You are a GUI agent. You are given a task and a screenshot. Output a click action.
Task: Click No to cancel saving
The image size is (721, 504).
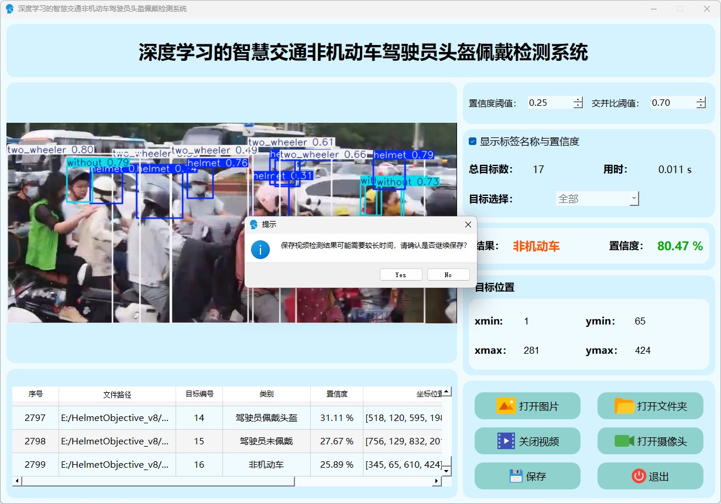tap(448, 275)
